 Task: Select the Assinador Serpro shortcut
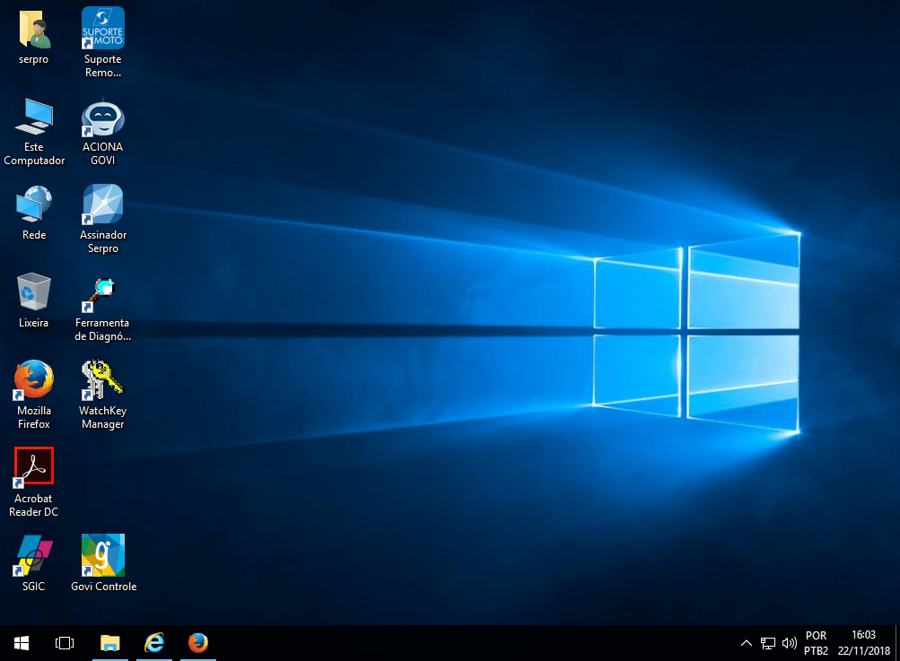tap(103, 204)
